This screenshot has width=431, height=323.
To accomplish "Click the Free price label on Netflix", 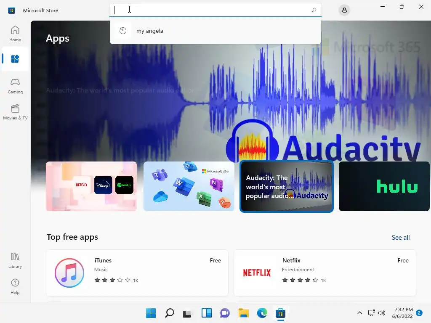I will coord(403,260).
